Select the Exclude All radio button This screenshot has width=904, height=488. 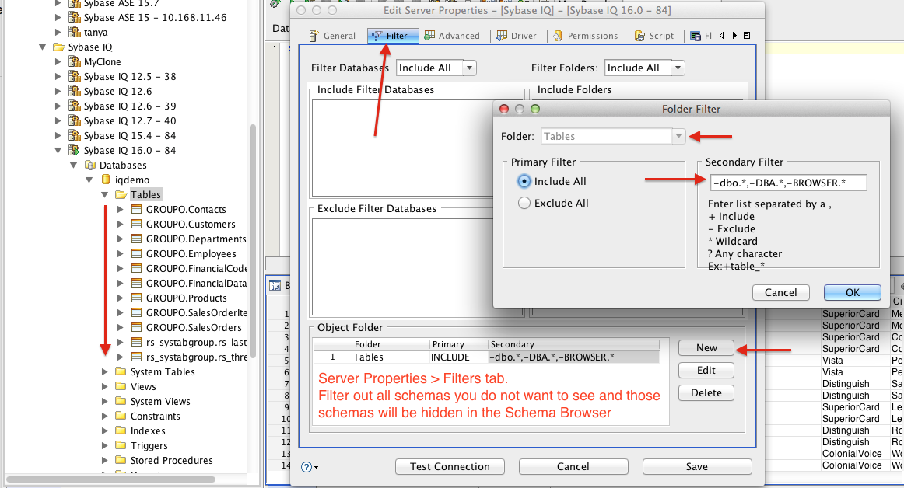[524, 203]
